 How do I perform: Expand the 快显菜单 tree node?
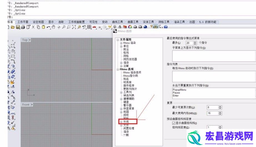(x=121, y=109)
